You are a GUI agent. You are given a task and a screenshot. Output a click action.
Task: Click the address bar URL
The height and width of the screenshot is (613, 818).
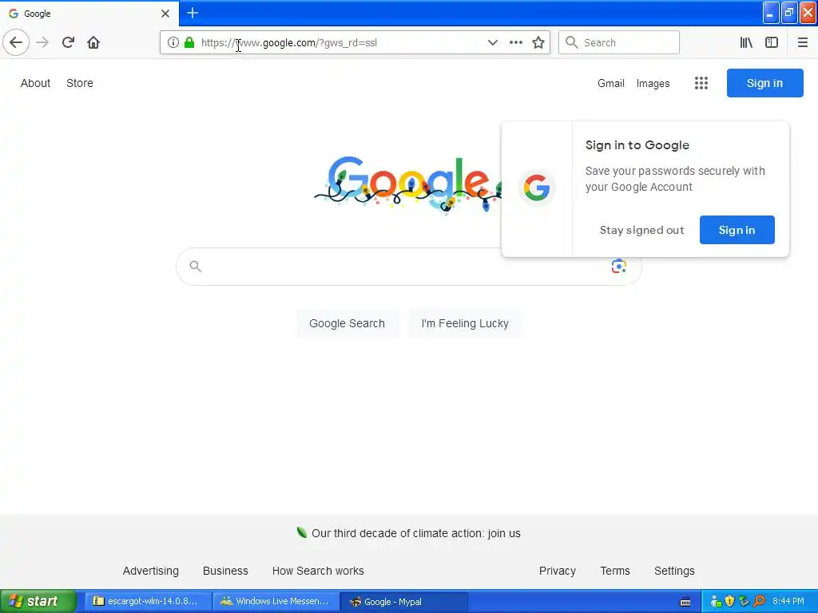[289, 43]
